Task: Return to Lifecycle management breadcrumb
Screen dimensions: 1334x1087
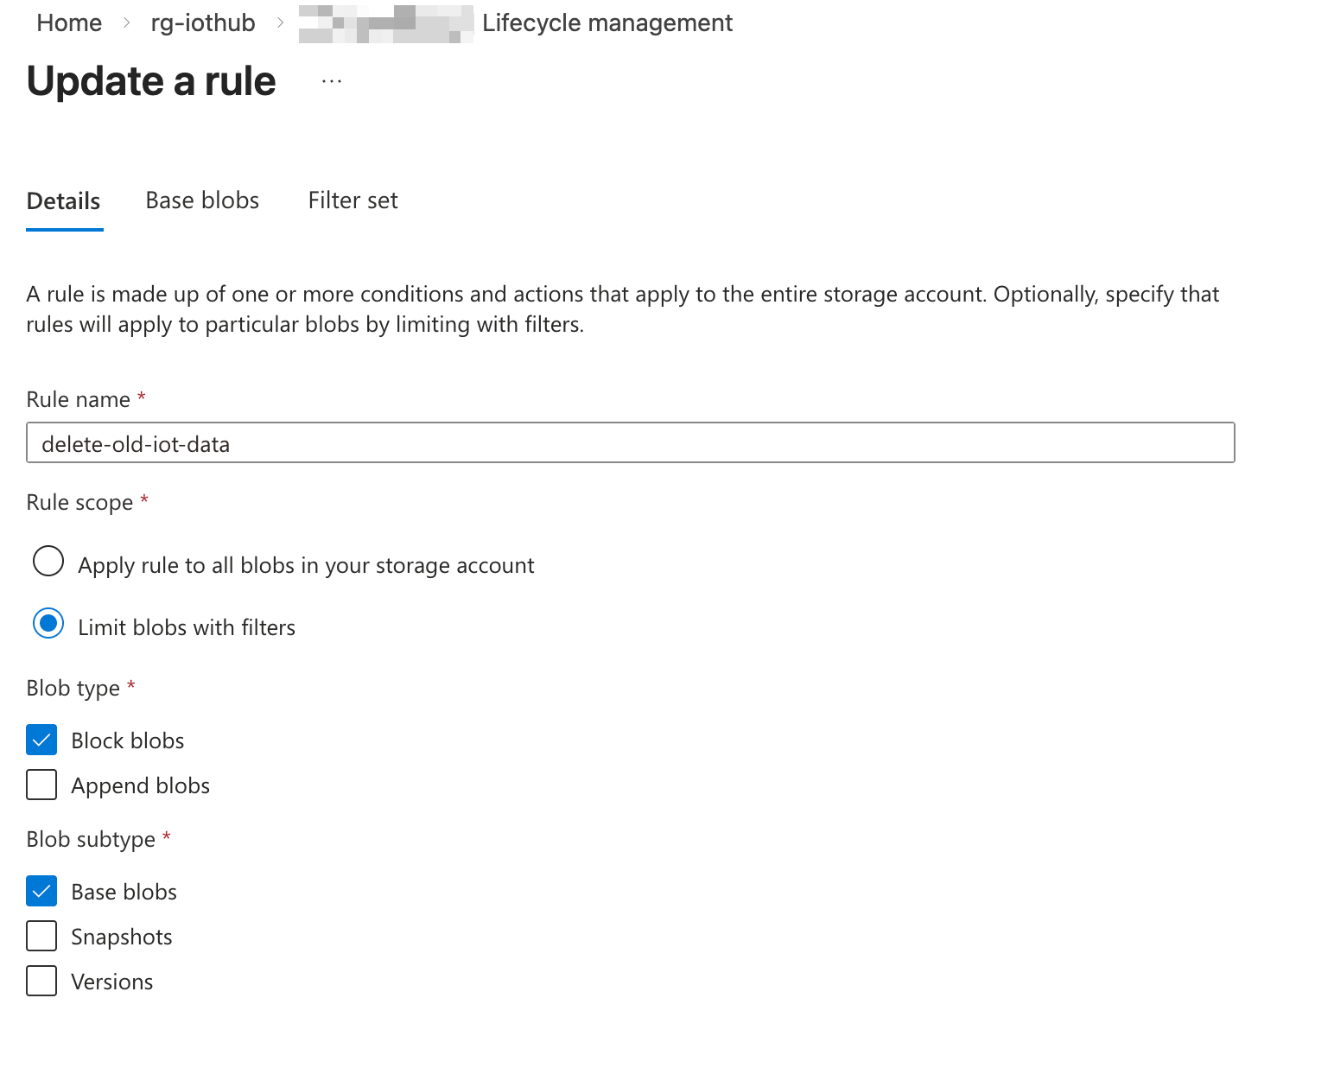Action: pos(607,23)
